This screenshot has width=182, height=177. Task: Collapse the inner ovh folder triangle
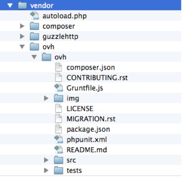coord(34,57)
